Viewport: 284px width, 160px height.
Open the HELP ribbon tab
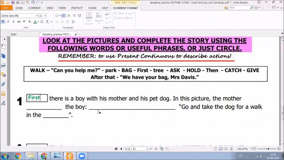tap(105, 8)
